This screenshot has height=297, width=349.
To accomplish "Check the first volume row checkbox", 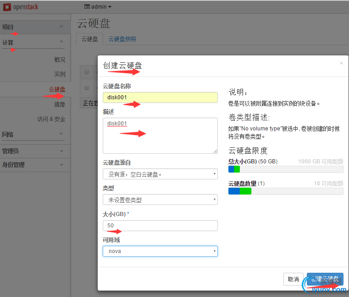I will coord(87,87).
